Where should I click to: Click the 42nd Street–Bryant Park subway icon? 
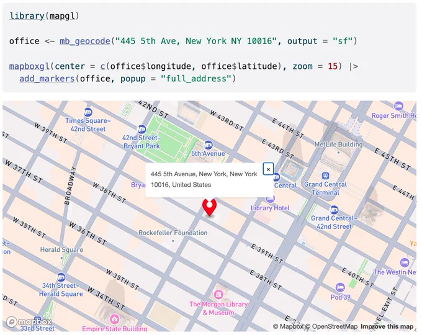[141, 129]
